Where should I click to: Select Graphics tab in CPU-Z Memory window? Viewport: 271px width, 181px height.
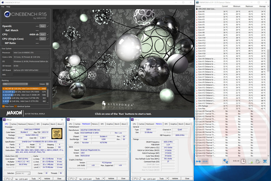click(173, 124)
